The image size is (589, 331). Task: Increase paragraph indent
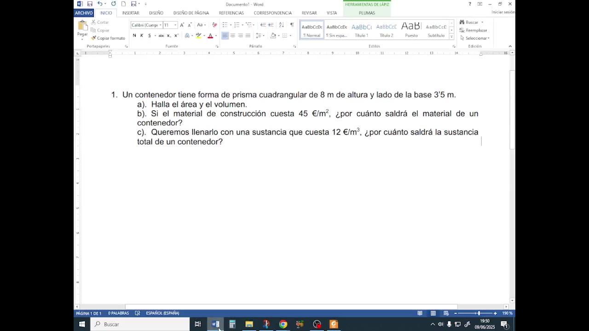coord(271,25)
